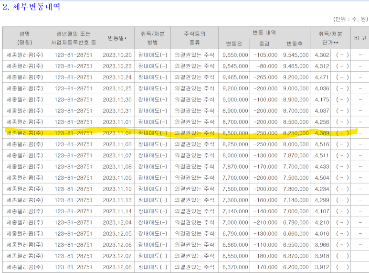Click the change amount -105,000
Image resolution: width=369 pixels, height=273 pixels.
(x=265, y=55)
